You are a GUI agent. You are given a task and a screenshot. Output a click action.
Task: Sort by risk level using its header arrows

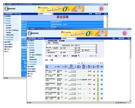(91, 67)
